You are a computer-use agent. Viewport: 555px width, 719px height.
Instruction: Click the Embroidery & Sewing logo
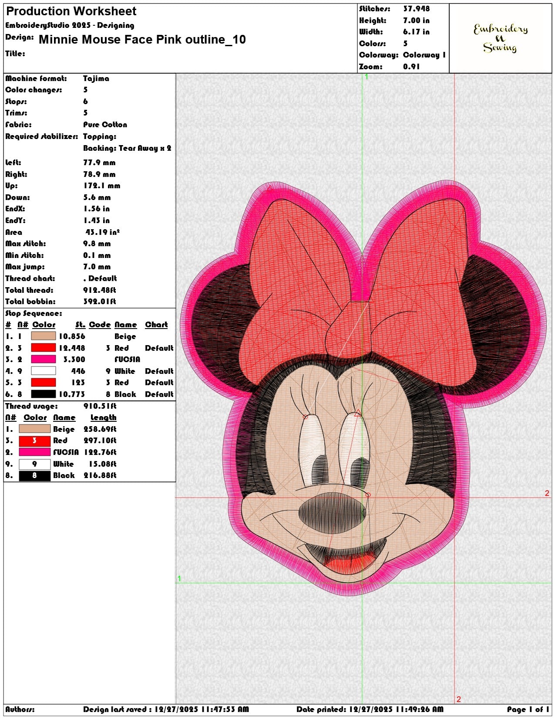501,38
